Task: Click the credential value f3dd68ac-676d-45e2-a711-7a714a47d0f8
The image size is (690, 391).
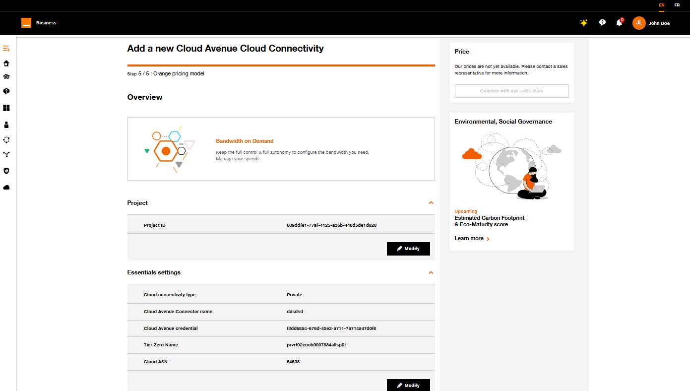Action: 331,328
